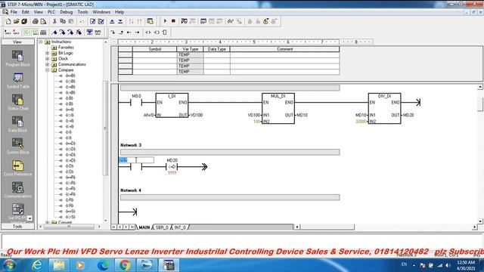Image resolution: width=484 pixels, height=272 pixels.
Task: Open the File menu
Action: (14, 12)
